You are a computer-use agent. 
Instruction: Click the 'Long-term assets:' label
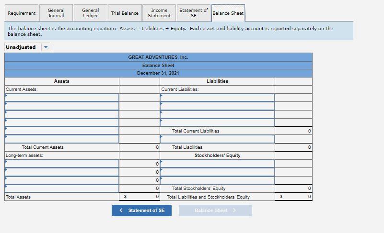tap(24, 155)
